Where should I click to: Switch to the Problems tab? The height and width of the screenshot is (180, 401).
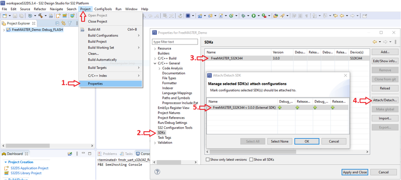click(x=107, y=154)
